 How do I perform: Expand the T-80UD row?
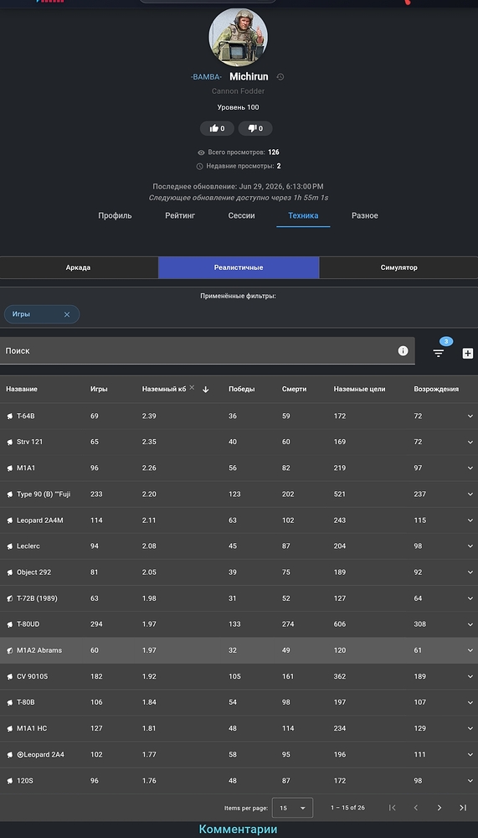point(470,624)
